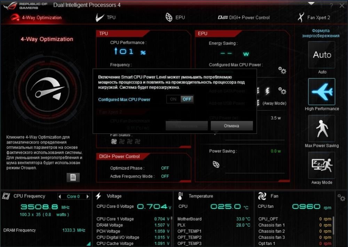Click the 3508.8 MHz frequency reading
This screenshot has width=348, height=247.
click(45, 207)
